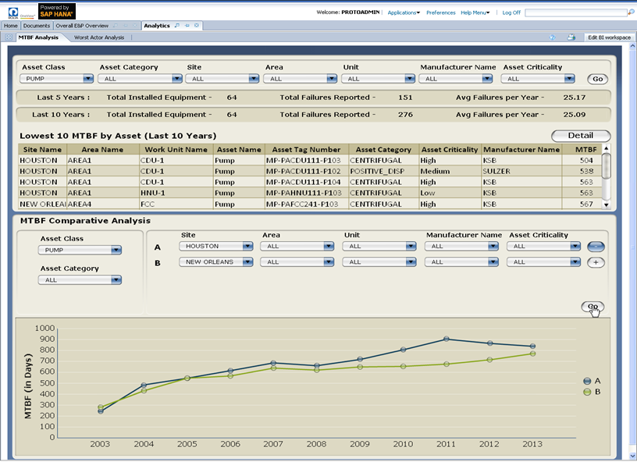Close the Analytics tab
The height and width of the screenshot is (462, 637).
tap(197, 26)
